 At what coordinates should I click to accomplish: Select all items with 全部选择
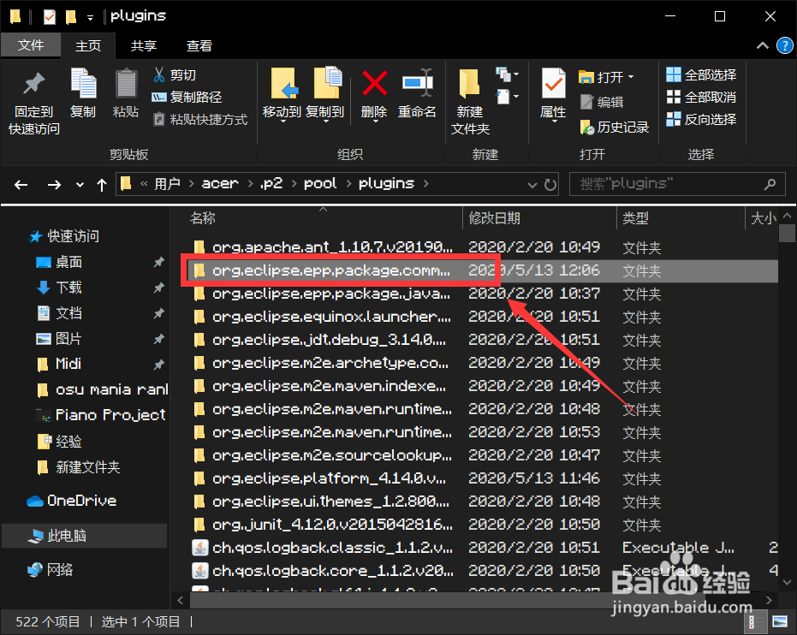tap(701, 75)
